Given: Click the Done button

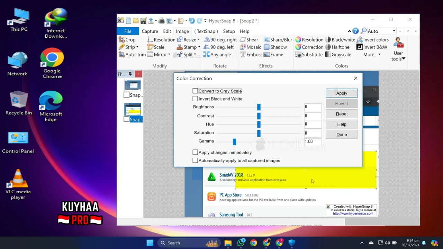Looking at the screenshot, I should click(342, 135).
